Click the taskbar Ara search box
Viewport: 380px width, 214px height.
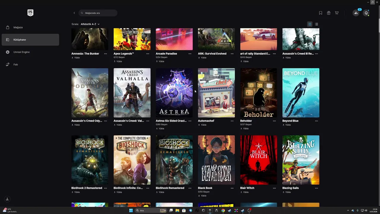point(151,210)
